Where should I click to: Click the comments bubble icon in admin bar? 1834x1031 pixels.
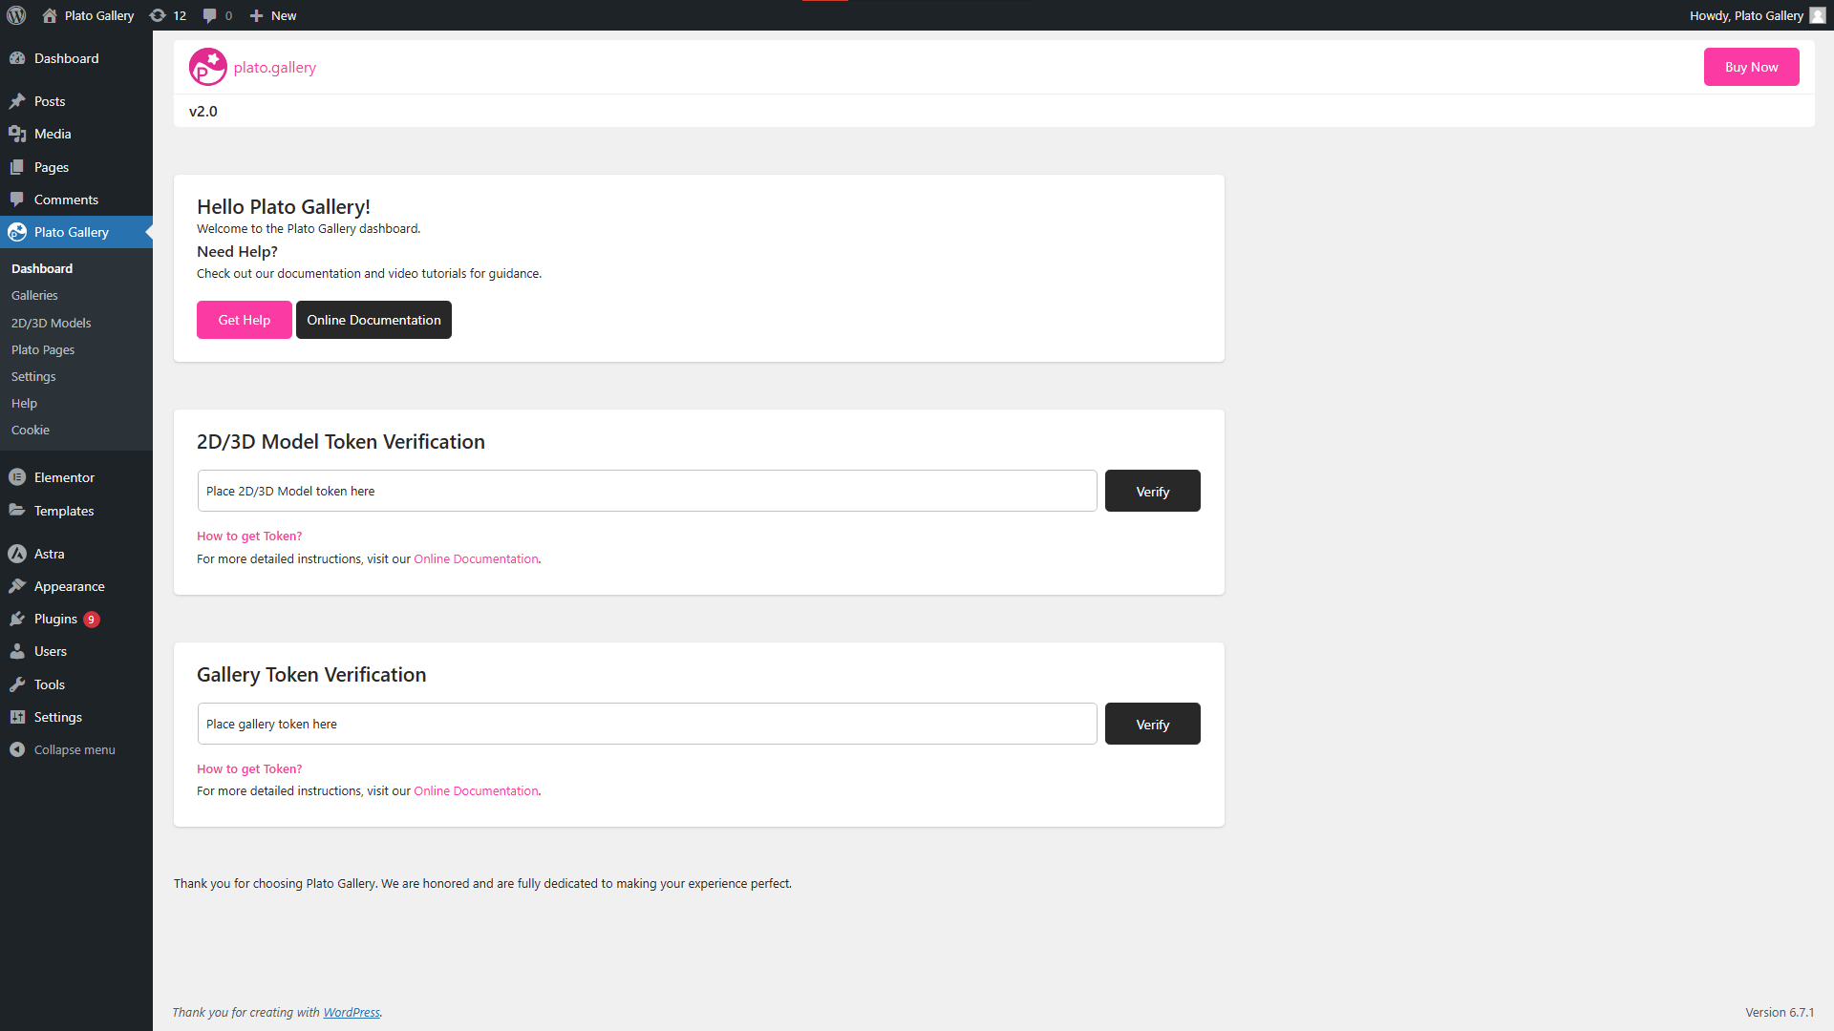210,15
